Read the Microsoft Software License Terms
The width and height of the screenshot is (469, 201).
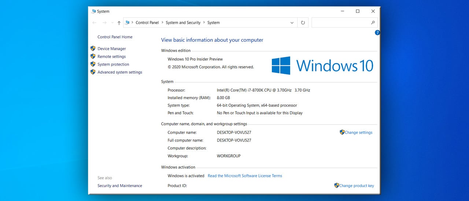(x=245, y=176)
